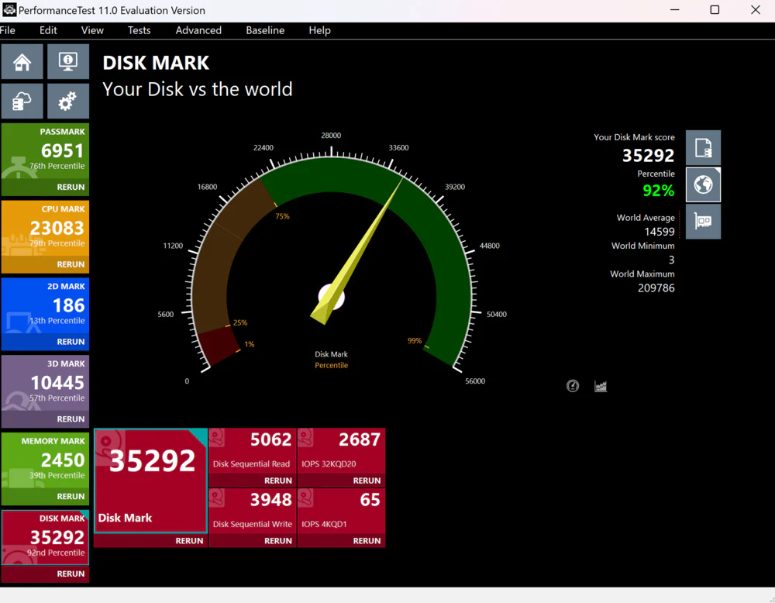Image resolution: width=775 pixels, height=603 pixels.
Task: Click the 'Your Disk vs the world' subtitle
Action: 197,89
